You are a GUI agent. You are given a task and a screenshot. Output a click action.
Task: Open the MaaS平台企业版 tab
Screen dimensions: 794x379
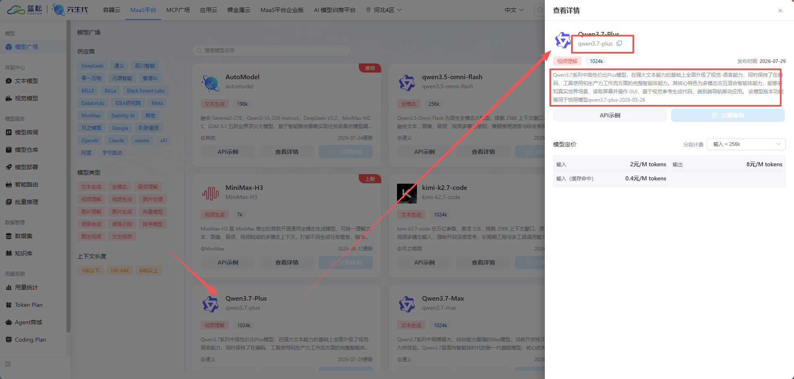[x=282, y=10]
